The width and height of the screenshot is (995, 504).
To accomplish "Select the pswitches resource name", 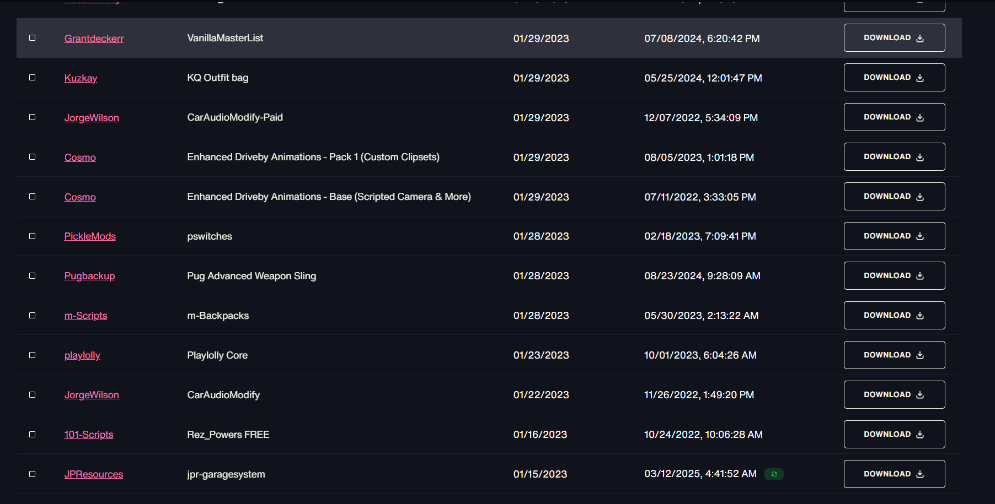I will tap(210, 236).
